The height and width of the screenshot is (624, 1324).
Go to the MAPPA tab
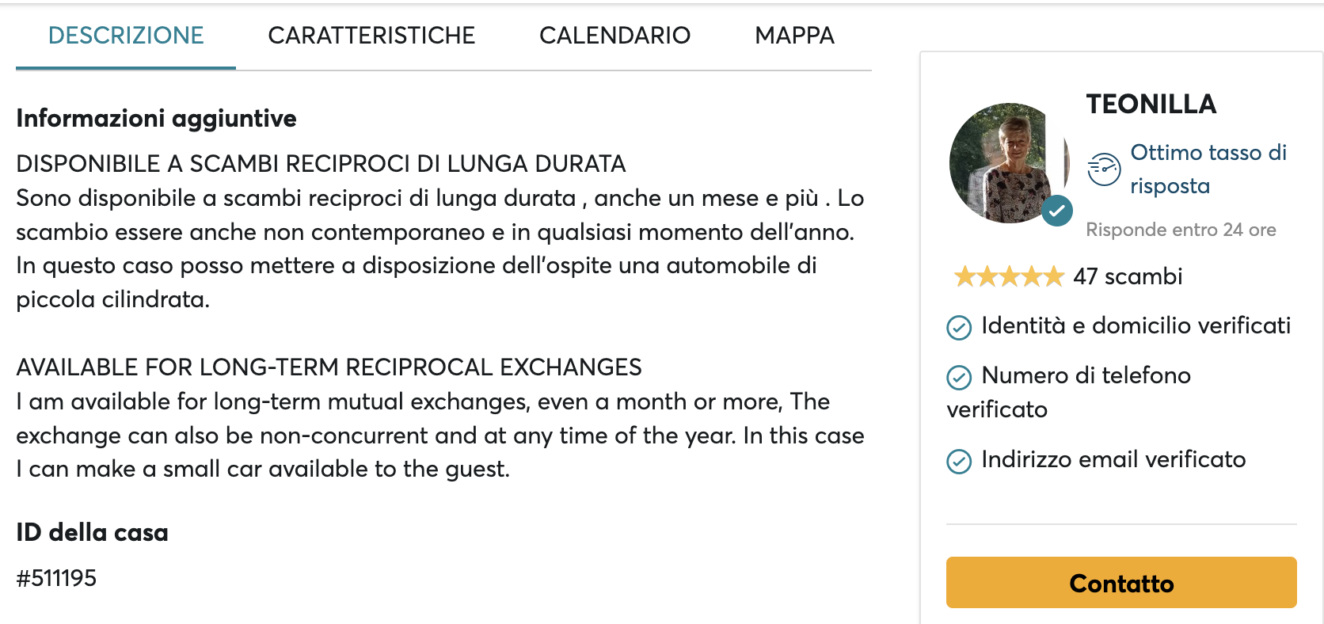[794, 36]
